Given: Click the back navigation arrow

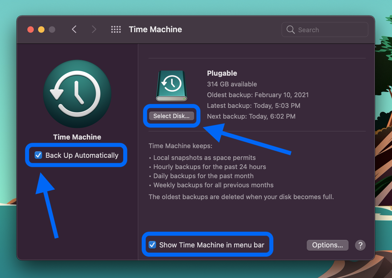Looking at the screenshot, I should 74,29.
